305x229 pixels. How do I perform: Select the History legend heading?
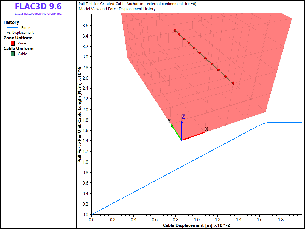pyautogui.click(x=11, y=22)
